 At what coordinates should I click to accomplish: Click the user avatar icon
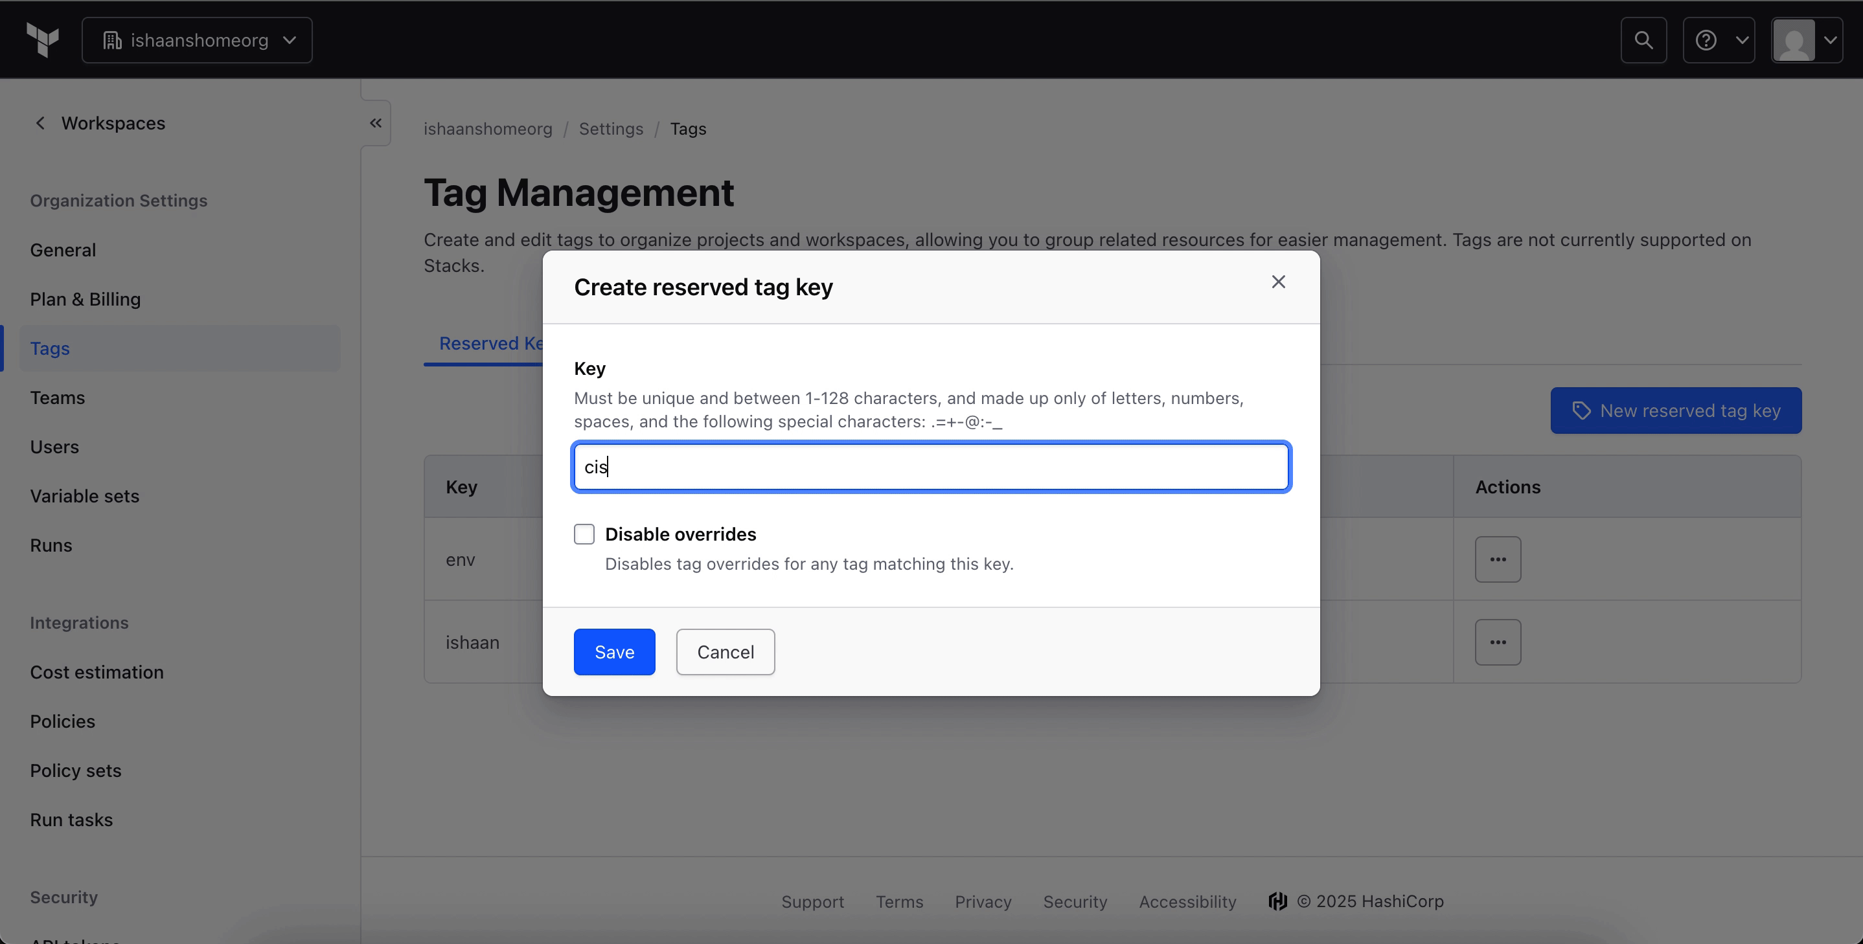pos(1794,41)
